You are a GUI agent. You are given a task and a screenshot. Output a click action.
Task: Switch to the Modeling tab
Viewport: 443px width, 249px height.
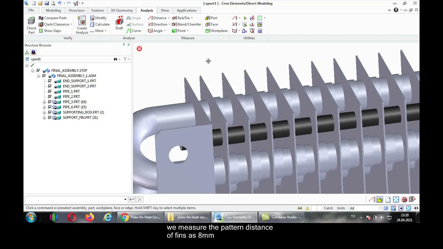click(53, 10)
